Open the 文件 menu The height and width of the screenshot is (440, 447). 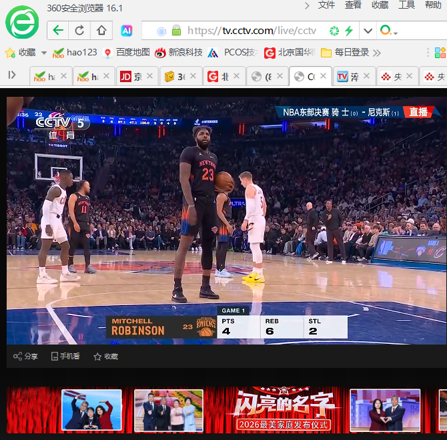click(326, 5)
